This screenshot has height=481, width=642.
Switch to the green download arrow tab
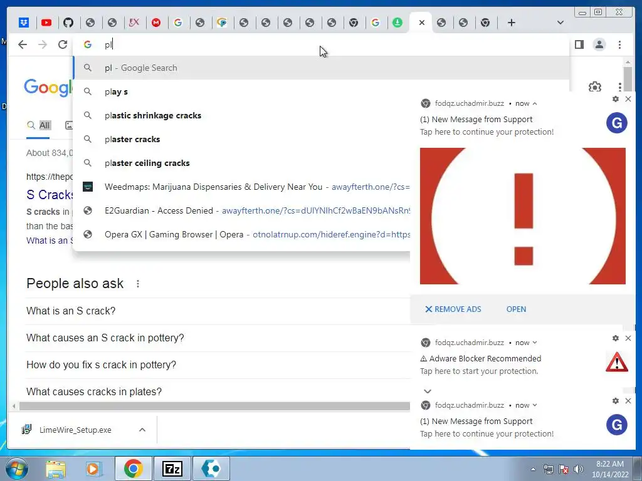(397, 23)
